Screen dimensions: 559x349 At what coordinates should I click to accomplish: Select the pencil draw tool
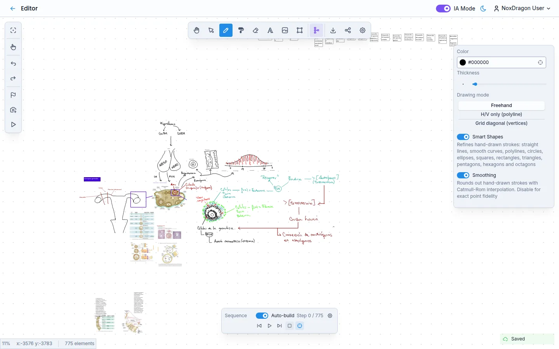pyautogui.click(x=226, y=30)
